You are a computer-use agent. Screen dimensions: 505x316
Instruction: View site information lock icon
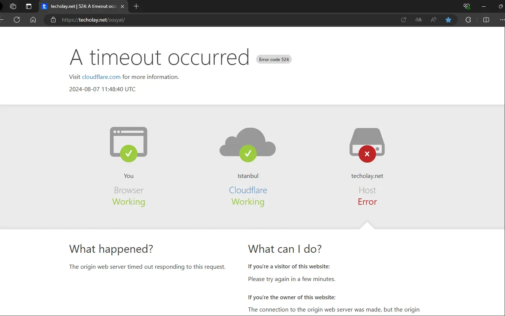coord(53,20)
